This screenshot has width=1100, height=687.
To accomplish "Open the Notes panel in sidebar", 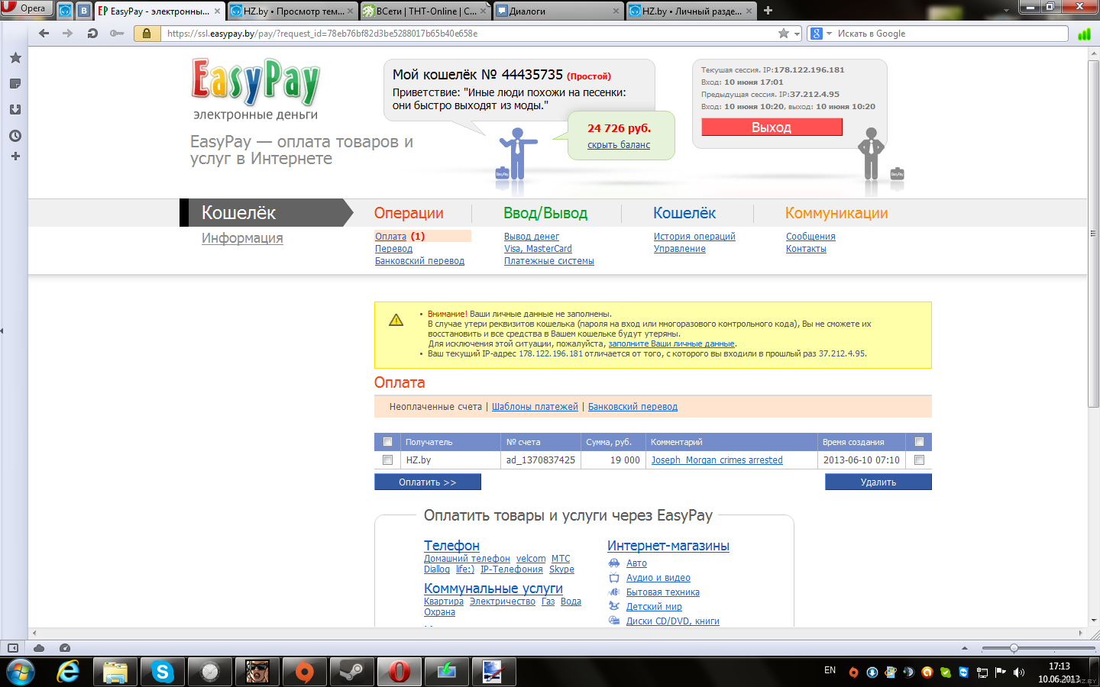I will [x=15, y=83].
